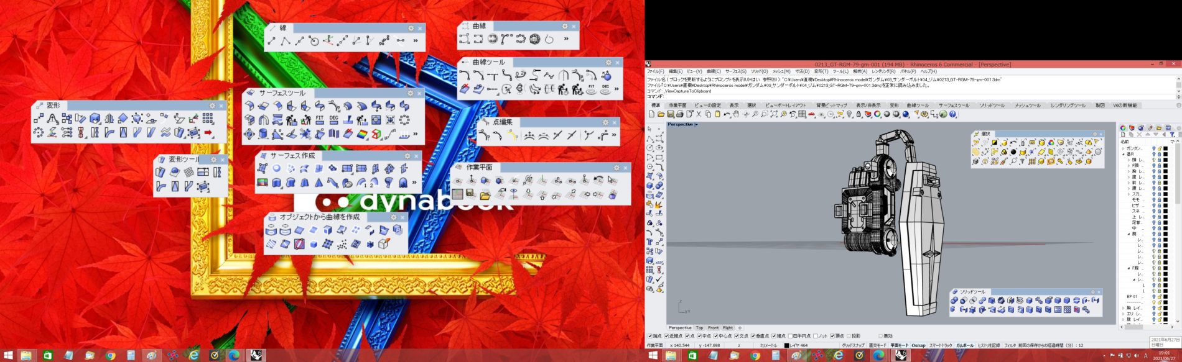Select the Pan hand tool in Rhino toolbar

(x=736, y=114)
